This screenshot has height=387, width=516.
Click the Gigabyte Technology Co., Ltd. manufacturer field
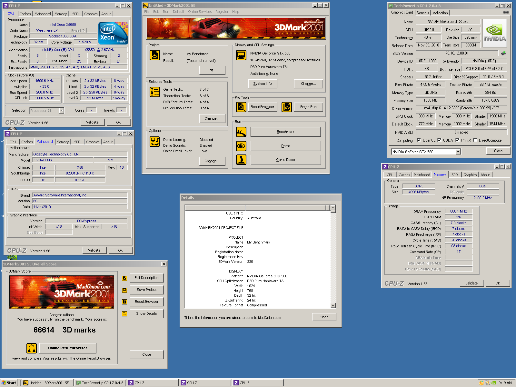[x=80, y=154]
